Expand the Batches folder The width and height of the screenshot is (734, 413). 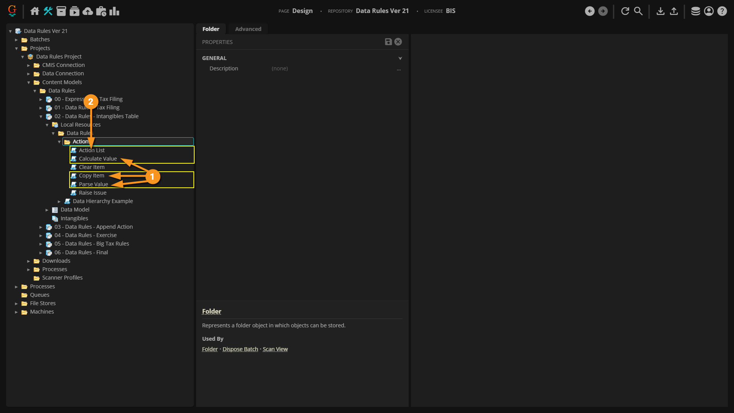16,40
